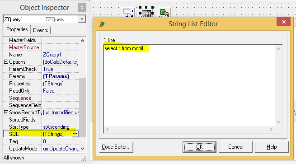Click inside the SQL text editing area
The width and height of the screenshot is (296, 164).
(189, 85)
